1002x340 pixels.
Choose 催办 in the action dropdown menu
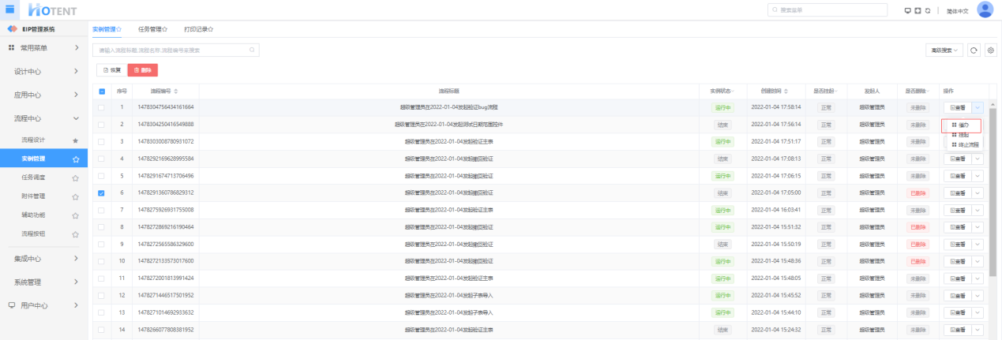click(x=962, y=125)
